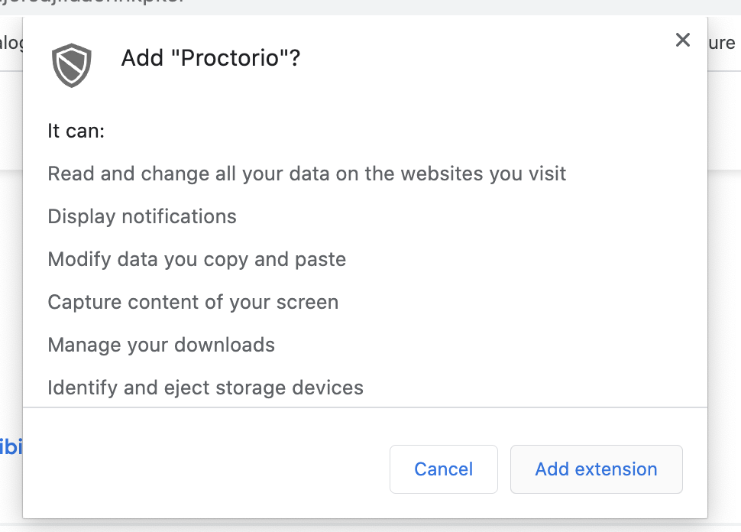Close the Add Proctorio dialog
This screenshot has height=532, width=741.
[682, 40]
